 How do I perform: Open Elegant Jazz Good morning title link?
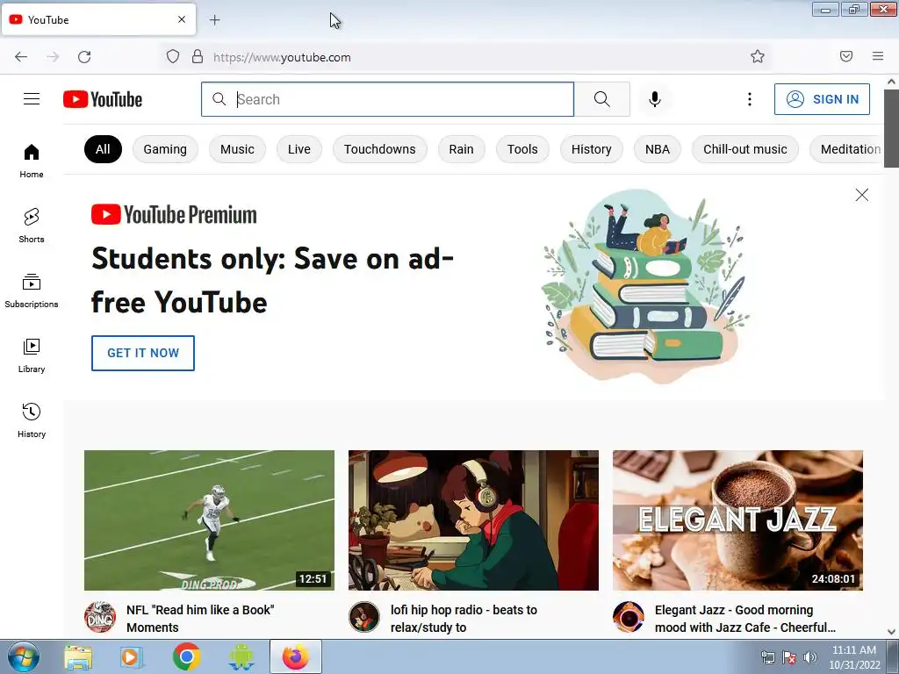tap(745, 619)
